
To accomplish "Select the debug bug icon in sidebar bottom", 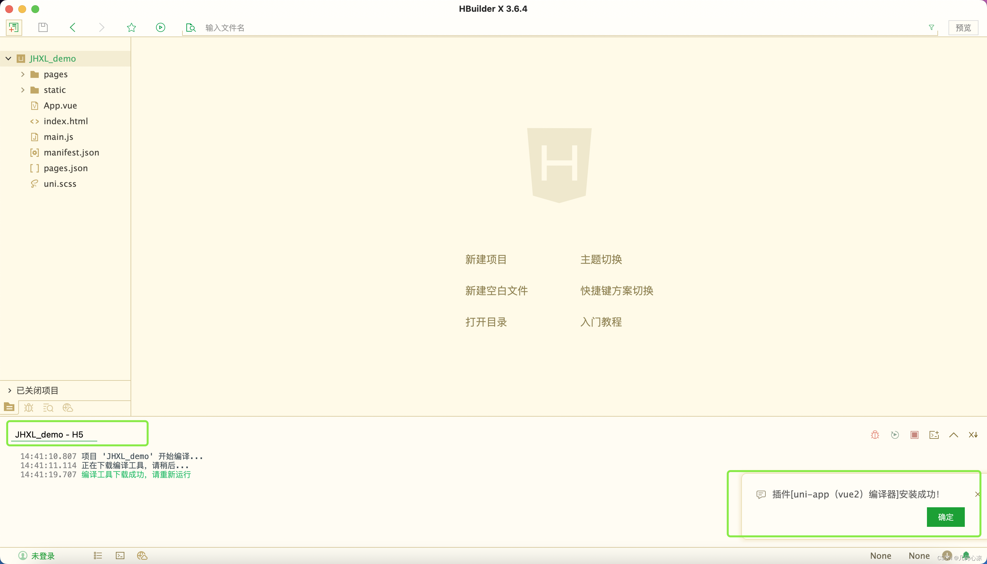I will tap(29, 408).
